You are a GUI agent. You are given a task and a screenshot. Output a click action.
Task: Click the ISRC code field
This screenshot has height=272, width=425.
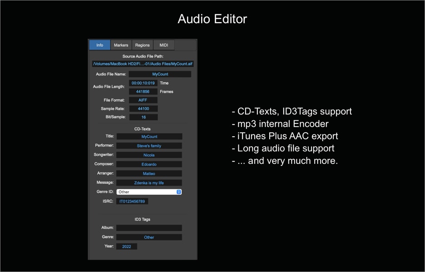pos(132,201)
